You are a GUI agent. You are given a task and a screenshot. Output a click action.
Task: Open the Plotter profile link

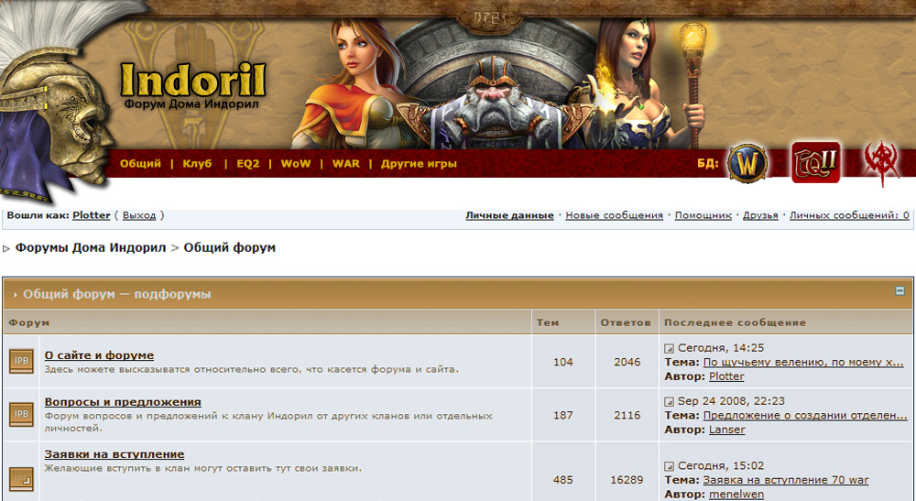pyautogui.click(x=91, y=215)
